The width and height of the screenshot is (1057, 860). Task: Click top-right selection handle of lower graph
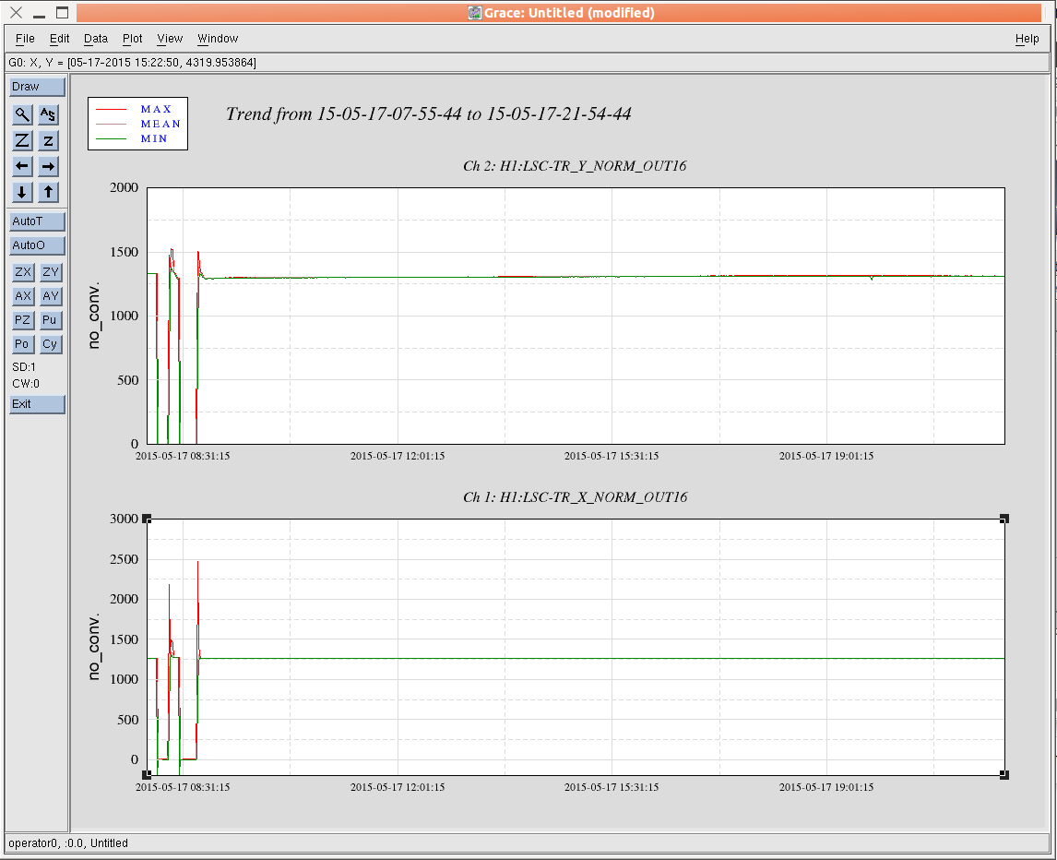point(1004,519)
